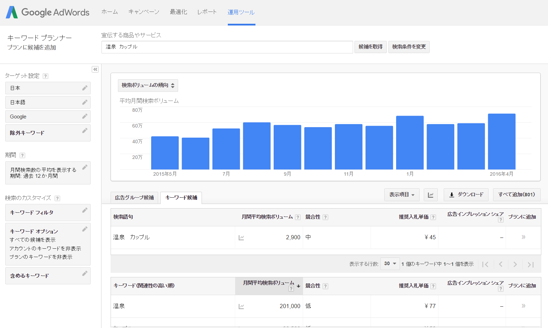Edit the キーワード オプション setting
Image resolution: width=548 pixels, height=328 pixels.
(85, 229)
